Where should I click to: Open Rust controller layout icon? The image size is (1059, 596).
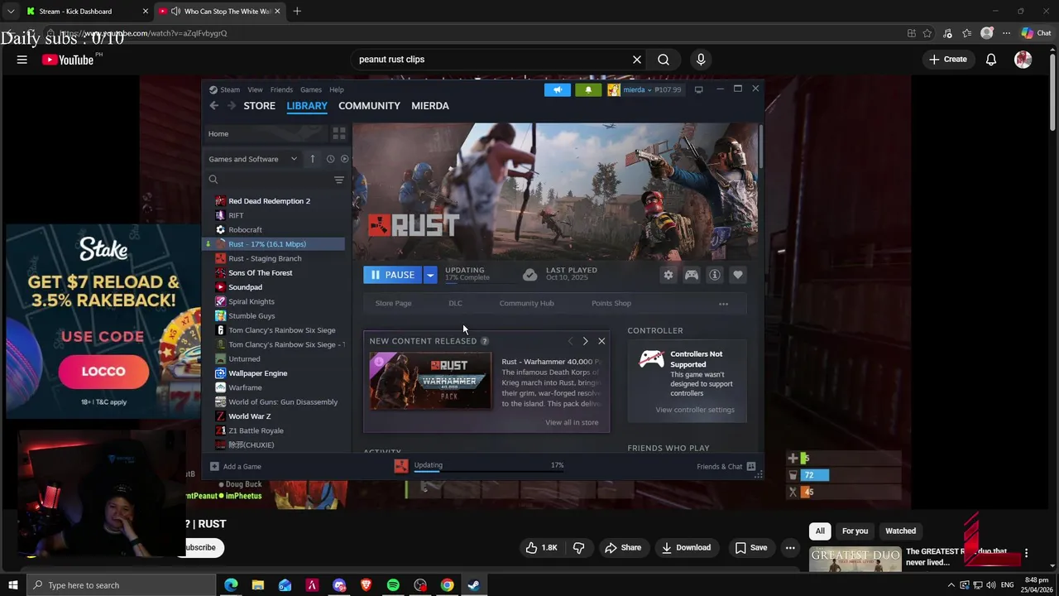coord(692,275)
